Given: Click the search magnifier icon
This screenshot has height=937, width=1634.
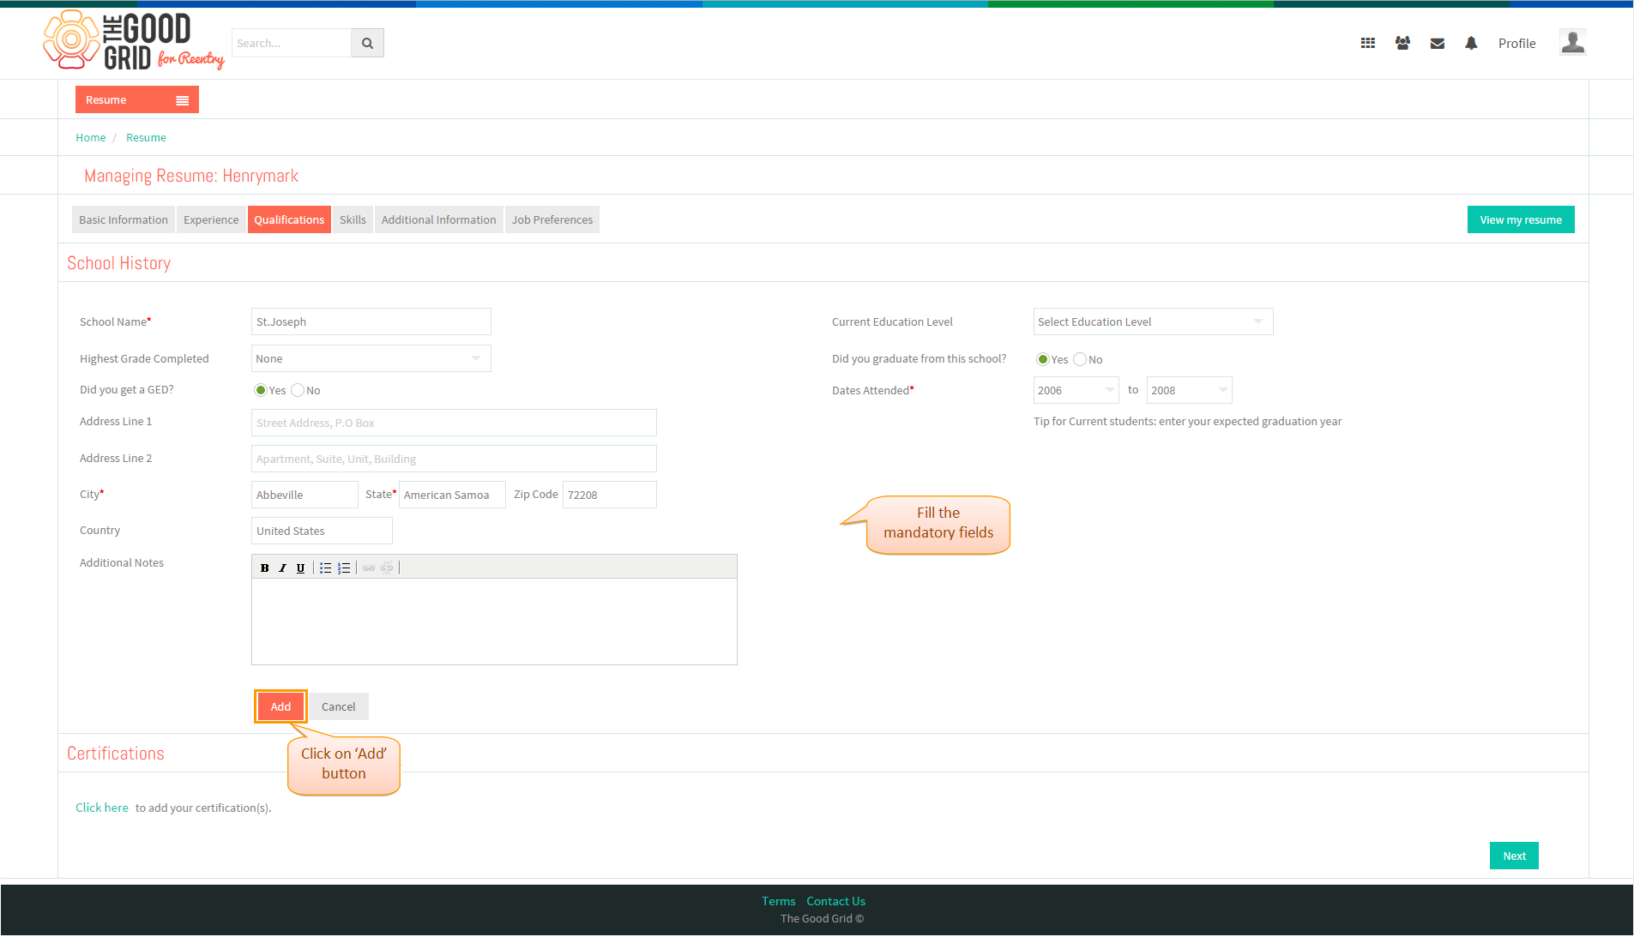Looking at the screenshot, I should point(367,43).
